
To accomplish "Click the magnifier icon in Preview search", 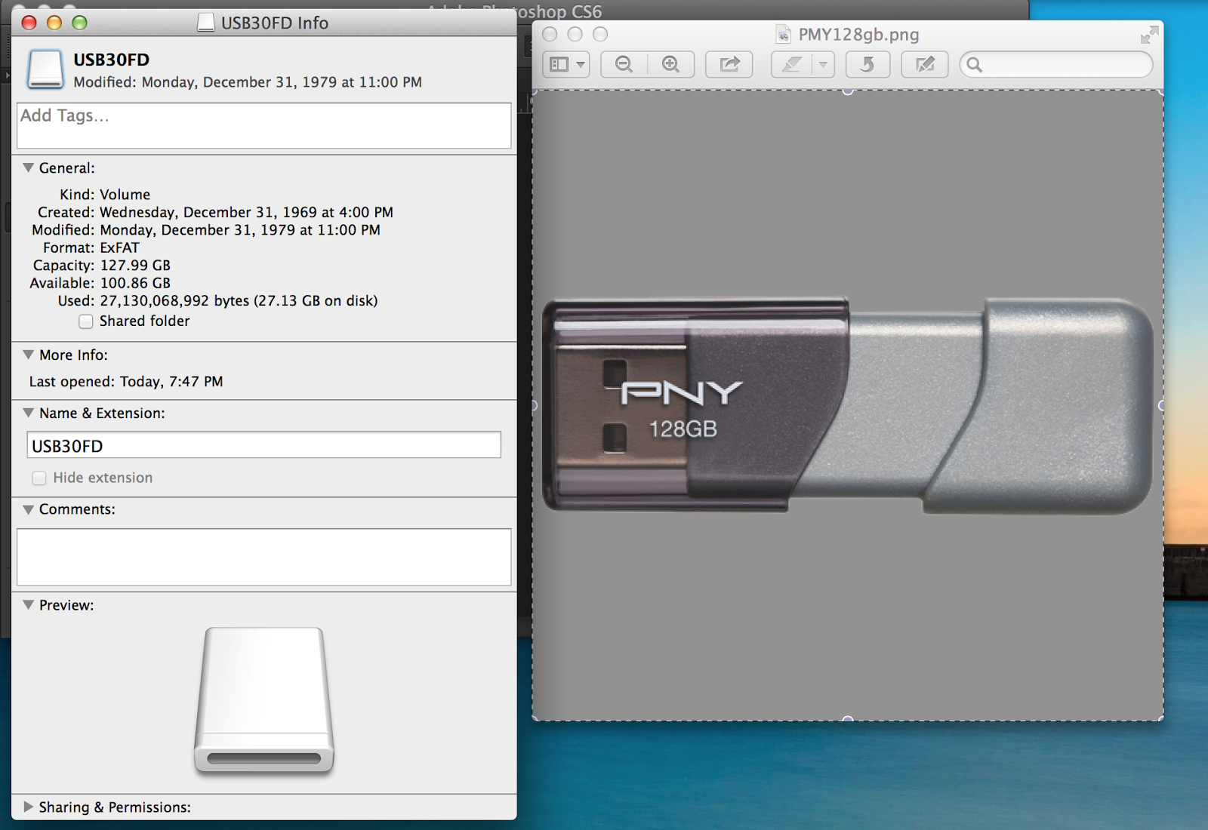I will point(975,65).
